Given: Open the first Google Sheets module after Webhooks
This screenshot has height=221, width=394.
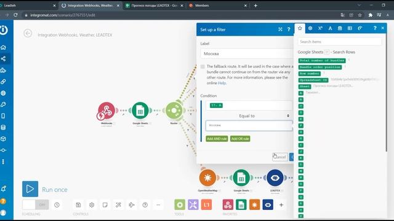Looking at the screenshot, I should click(x=140, y=110).
